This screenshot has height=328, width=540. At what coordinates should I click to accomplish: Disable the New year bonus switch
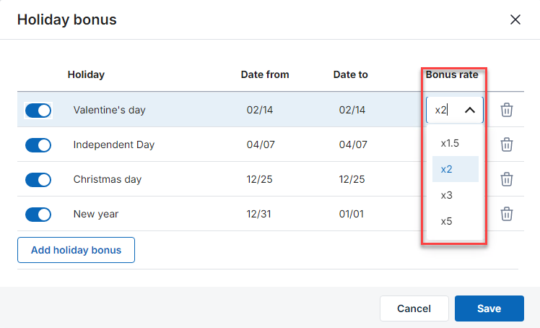coord(38,215)
